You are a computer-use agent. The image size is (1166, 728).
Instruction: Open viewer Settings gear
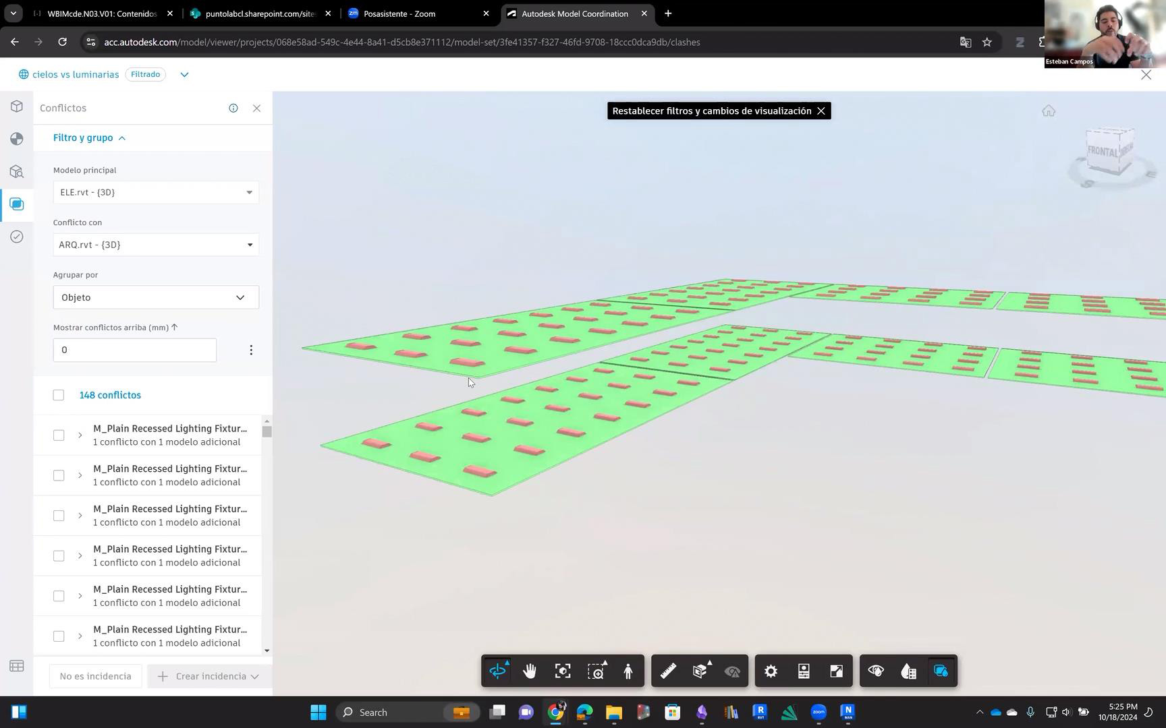point(771,671)
